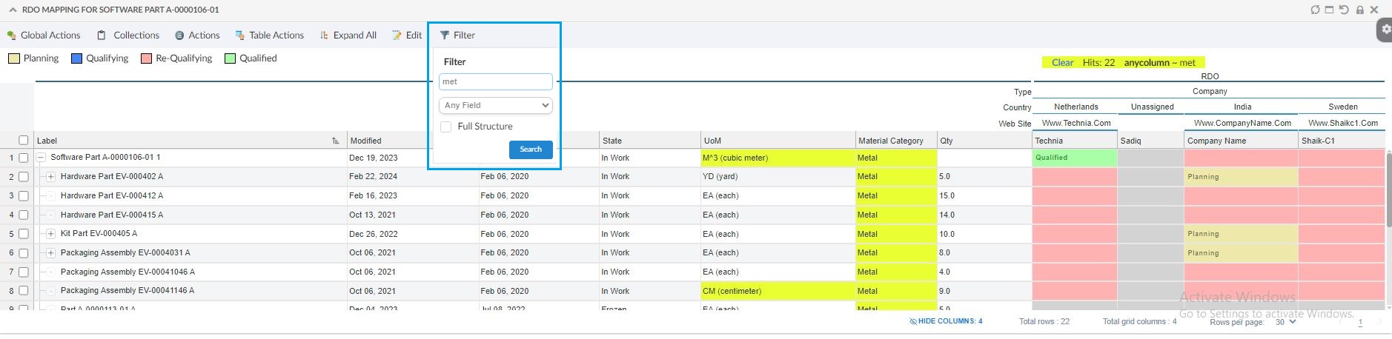Open the Global Actions menu

click(44, 35)
